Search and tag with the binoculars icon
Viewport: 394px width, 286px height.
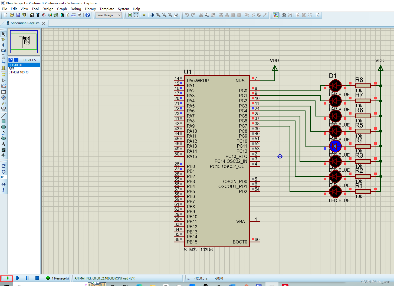pos(284,15)
